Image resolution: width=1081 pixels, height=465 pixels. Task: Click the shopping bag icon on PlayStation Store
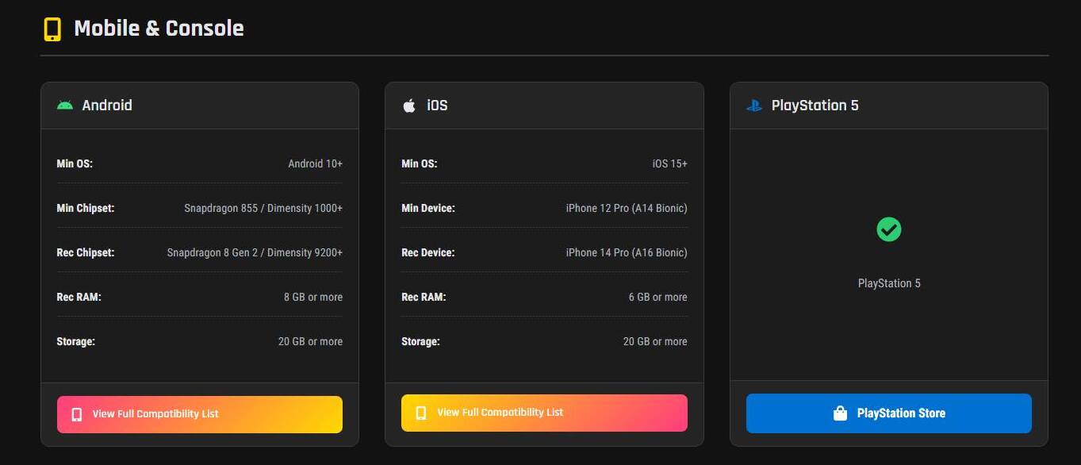pyautogui.click(x=840, y=413)
